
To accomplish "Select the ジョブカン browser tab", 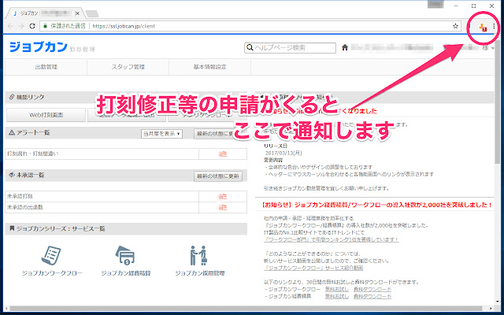I will click(x=45, y=13).
